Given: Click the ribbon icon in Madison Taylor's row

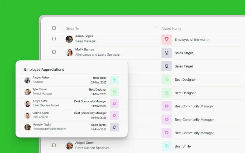Looking at the screenshot, I should pos(114,127).
